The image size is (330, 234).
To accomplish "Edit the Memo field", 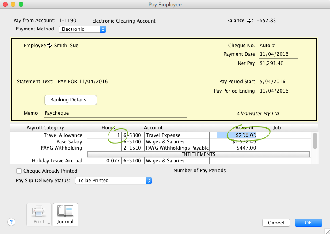I will tap(115, 113).
